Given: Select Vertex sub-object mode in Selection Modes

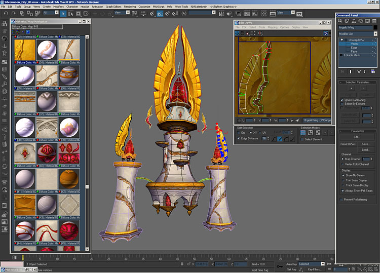Looking at the screenshot, I should click(302, 133).
